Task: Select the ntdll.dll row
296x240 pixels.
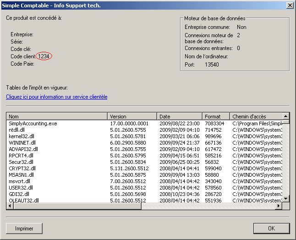Action: 144,130
